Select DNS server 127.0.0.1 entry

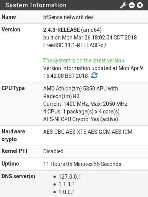[70, 177]
